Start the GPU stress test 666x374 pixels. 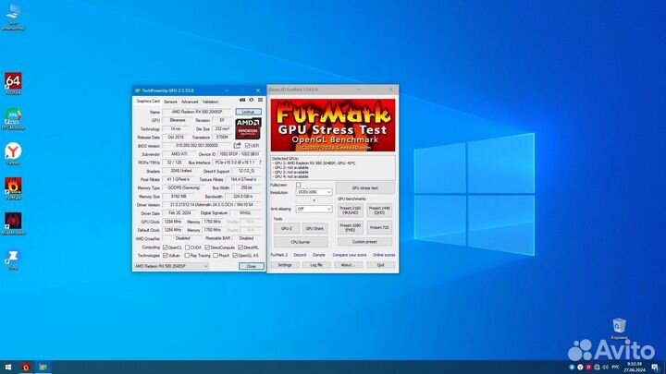click(x=365, y=187)
